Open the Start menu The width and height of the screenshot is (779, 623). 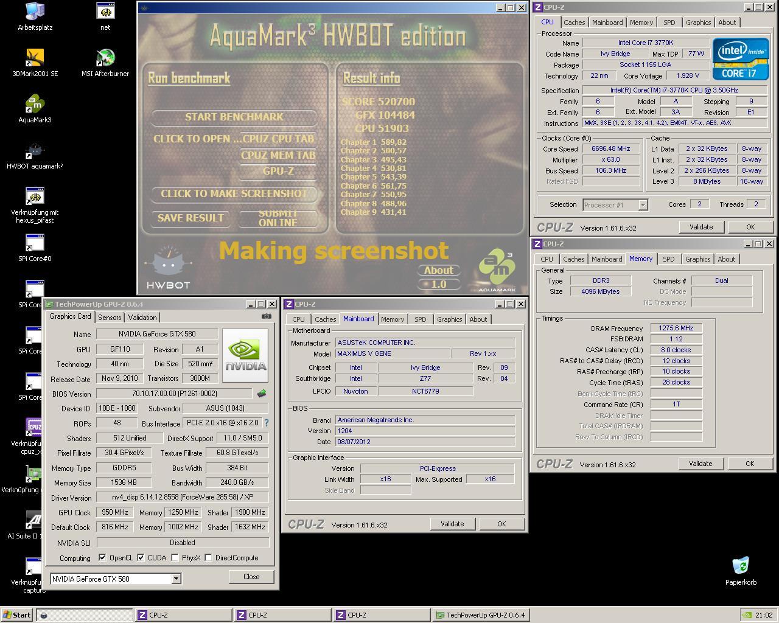17,615
